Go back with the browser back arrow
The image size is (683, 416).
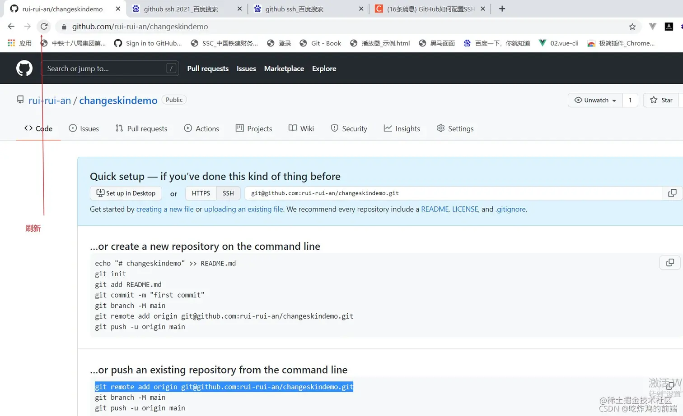tap(11, 27)
